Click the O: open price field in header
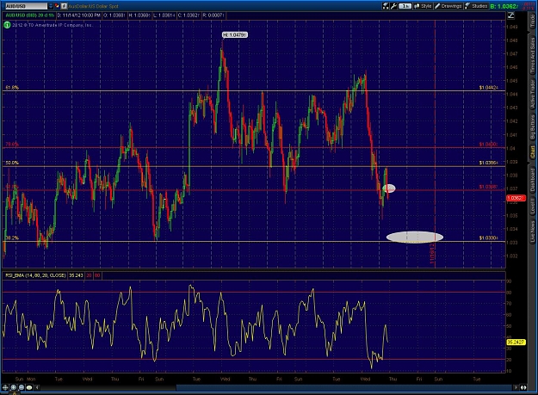The height and width of the screenshot is (395, 538). [x=114, y=15]
